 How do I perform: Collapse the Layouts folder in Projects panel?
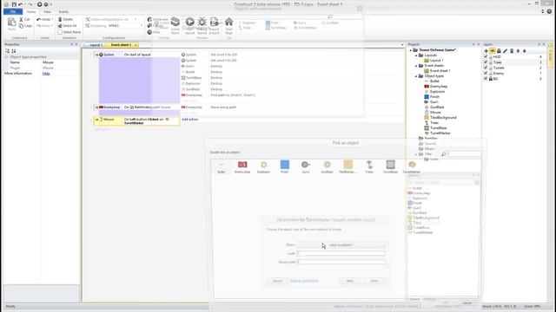coord(416,55)
